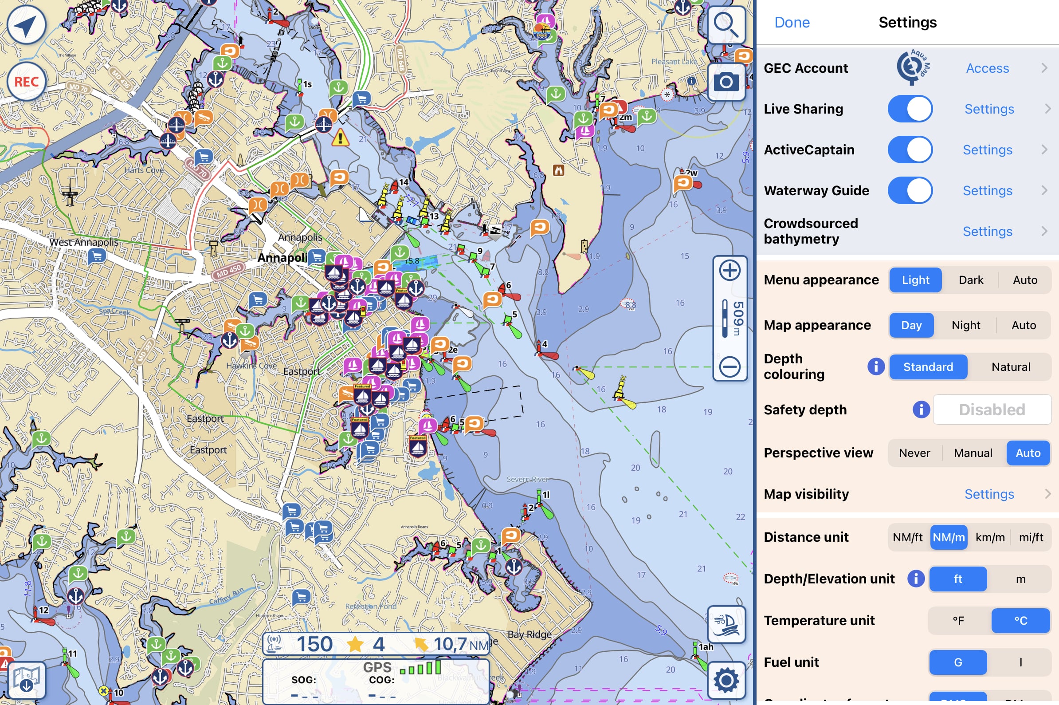View Depth/Elevation unit info icon

[916, 579]
